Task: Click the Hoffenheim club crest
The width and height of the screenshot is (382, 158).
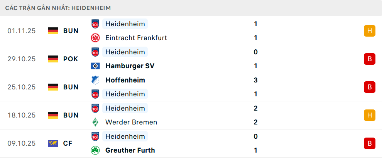Action: point(95,80)
